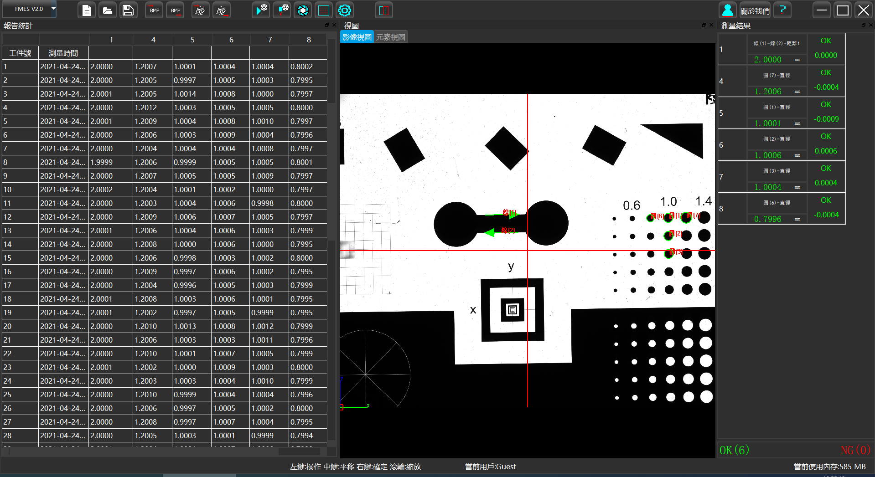Save using the floppy disk icon
Viewport: 875px width, 477px height.
tap(128, 10)
